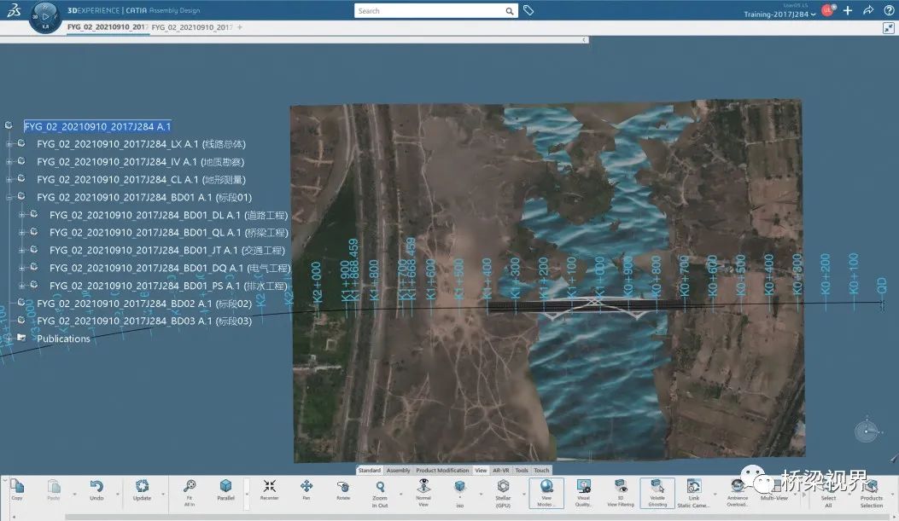Expand the CL (地形测量) tree node

[9, 179]
